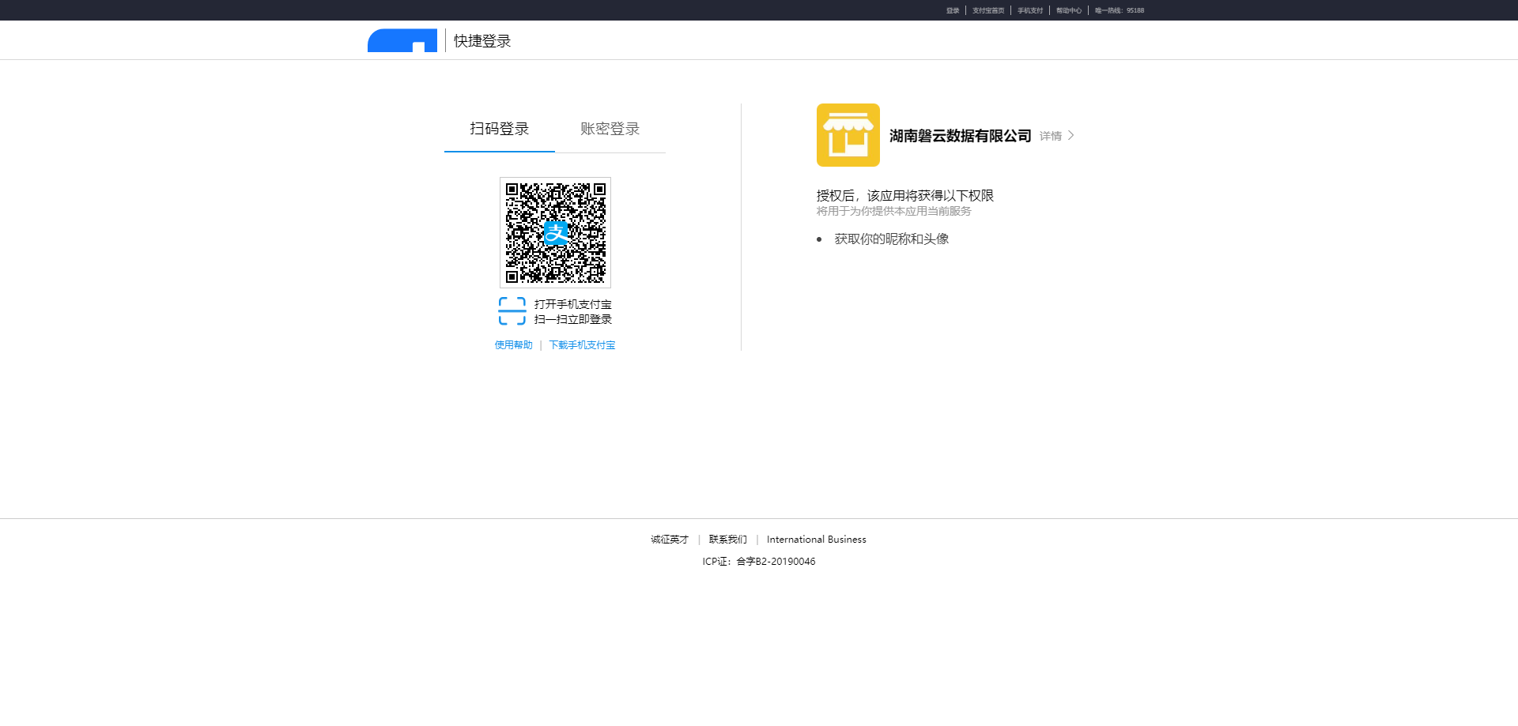The width and height of the screenshot is (1518, 726).
Task: Click the 快捷登录 header title
Action: click(482, 41)
